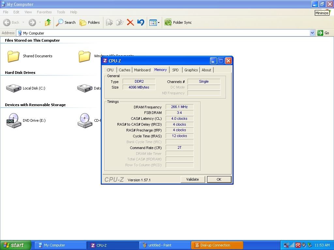This screenshot has width=334, height=250.
Task: Click the Views icon in toolbar
Action: [x=153, y=22]
